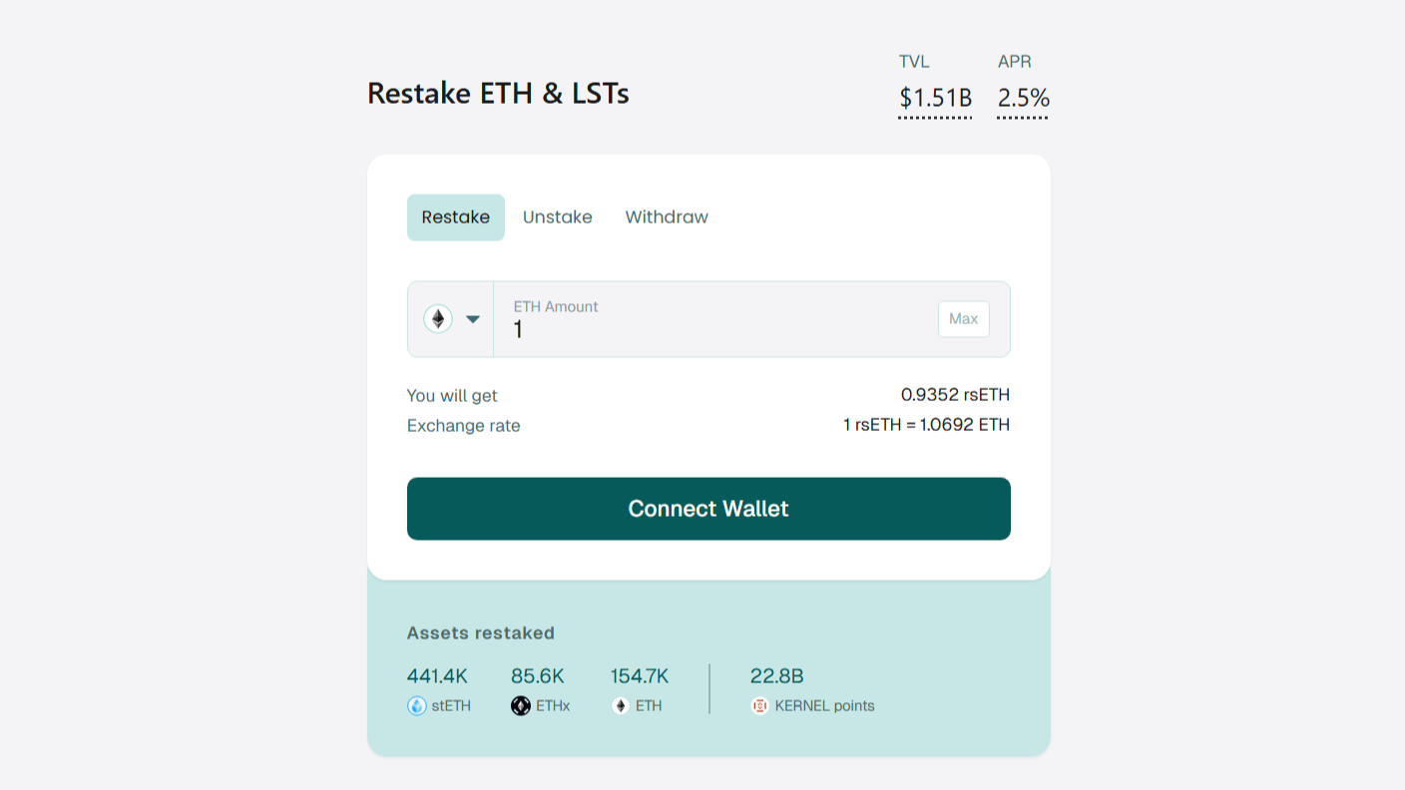The width and height of the screenshot is (1405, 790).
Task: Click the KERNEL points icon
Action: pyautogui.click(x=760, y=705)
